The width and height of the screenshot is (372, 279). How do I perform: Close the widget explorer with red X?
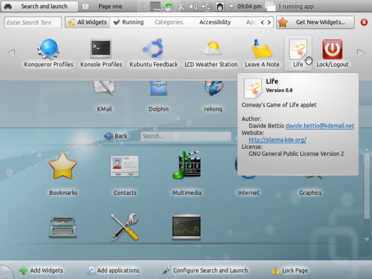pyautogui.click(x=364, y=22)
